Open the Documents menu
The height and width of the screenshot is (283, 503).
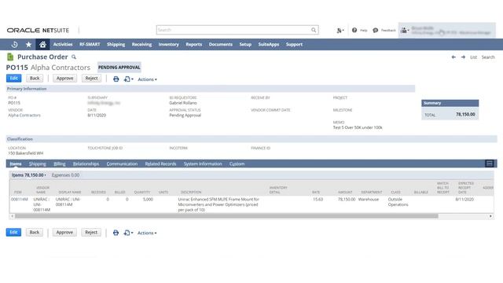pyautogui.click(x=220, y=44)
